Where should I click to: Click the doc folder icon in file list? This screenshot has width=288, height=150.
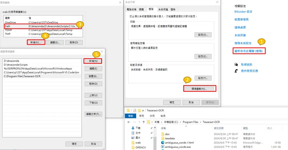coord(163,134)
